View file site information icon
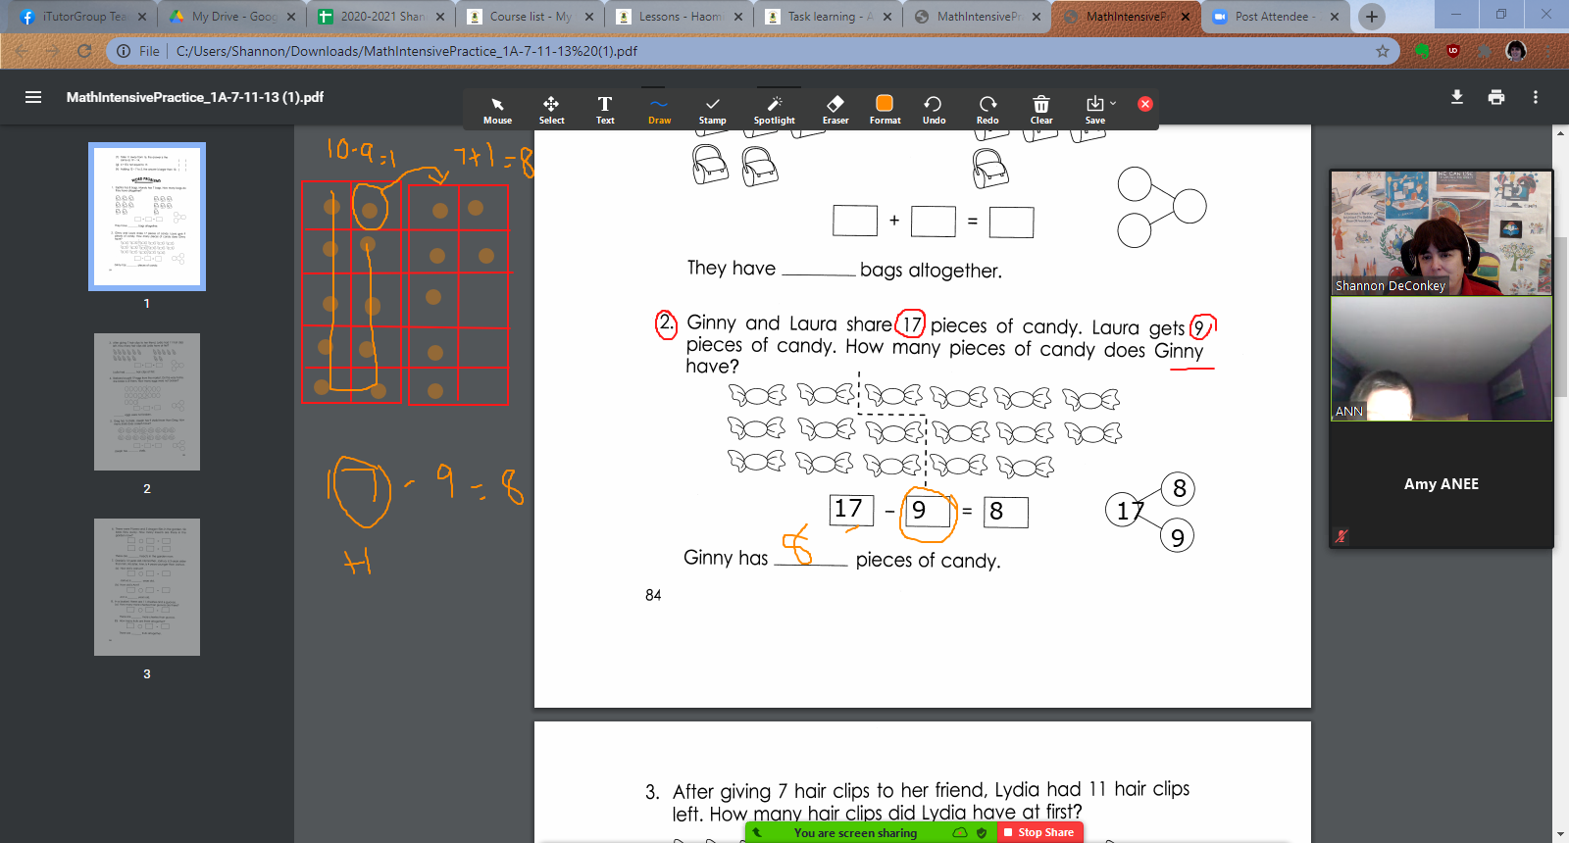 tap(124, 51)
